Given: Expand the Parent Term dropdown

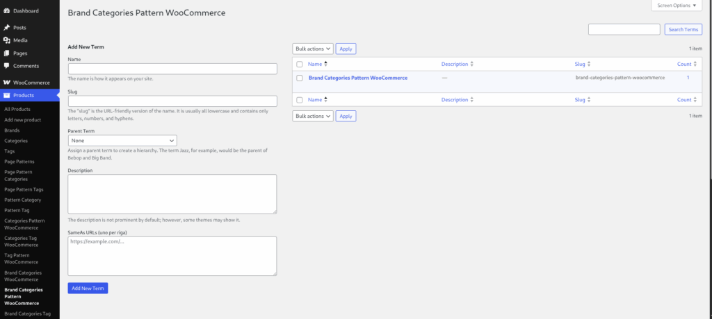Looking at the screenshot, I should [x=122, y=141].
